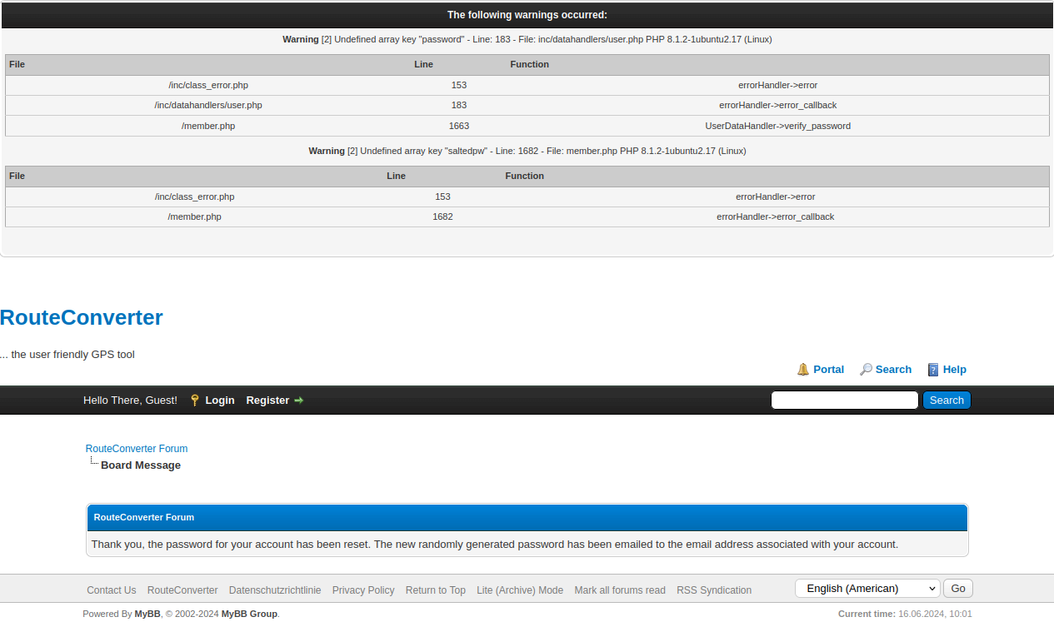The width and height of the screenshot is (1054, 627).
Task: Switch to Lite (Archive) Mode
Action: (x=520, y=590)
